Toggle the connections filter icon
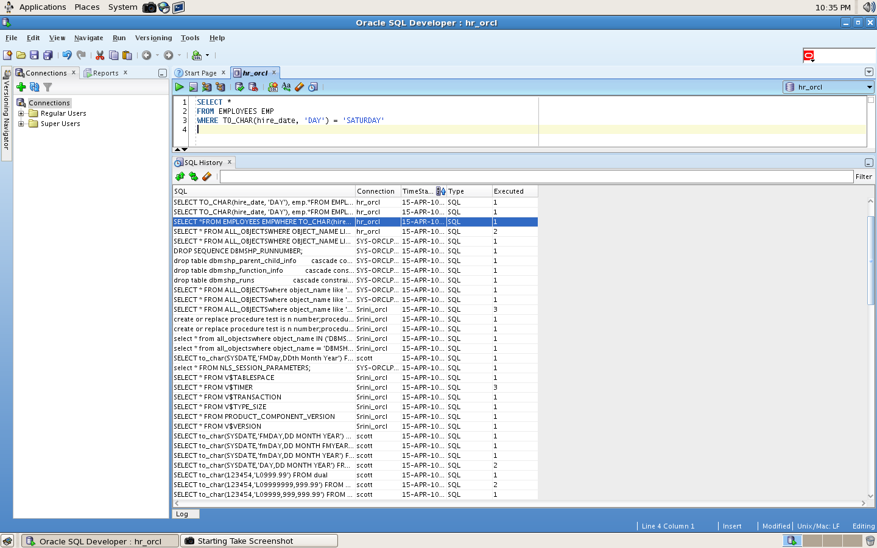The image size is (877, 548). [48, 87]
